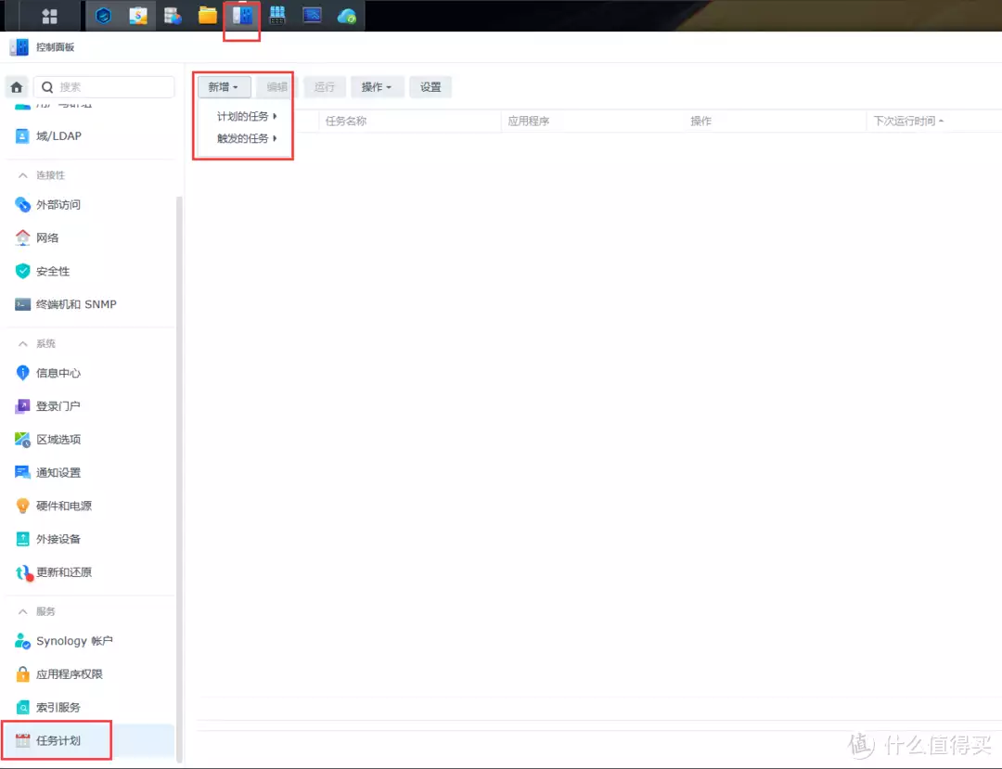
Task: Click the Control Panel icon in taskbar
Action: (x=242, y=16)
